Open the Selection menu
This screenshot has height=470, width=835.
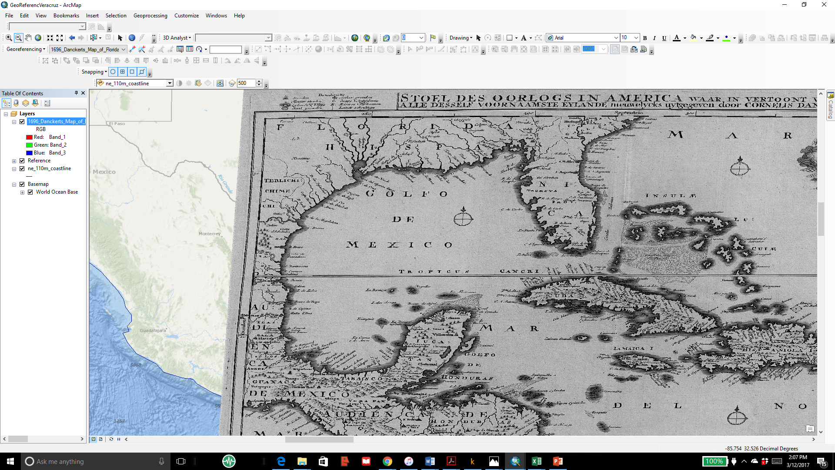click(116, 15)
